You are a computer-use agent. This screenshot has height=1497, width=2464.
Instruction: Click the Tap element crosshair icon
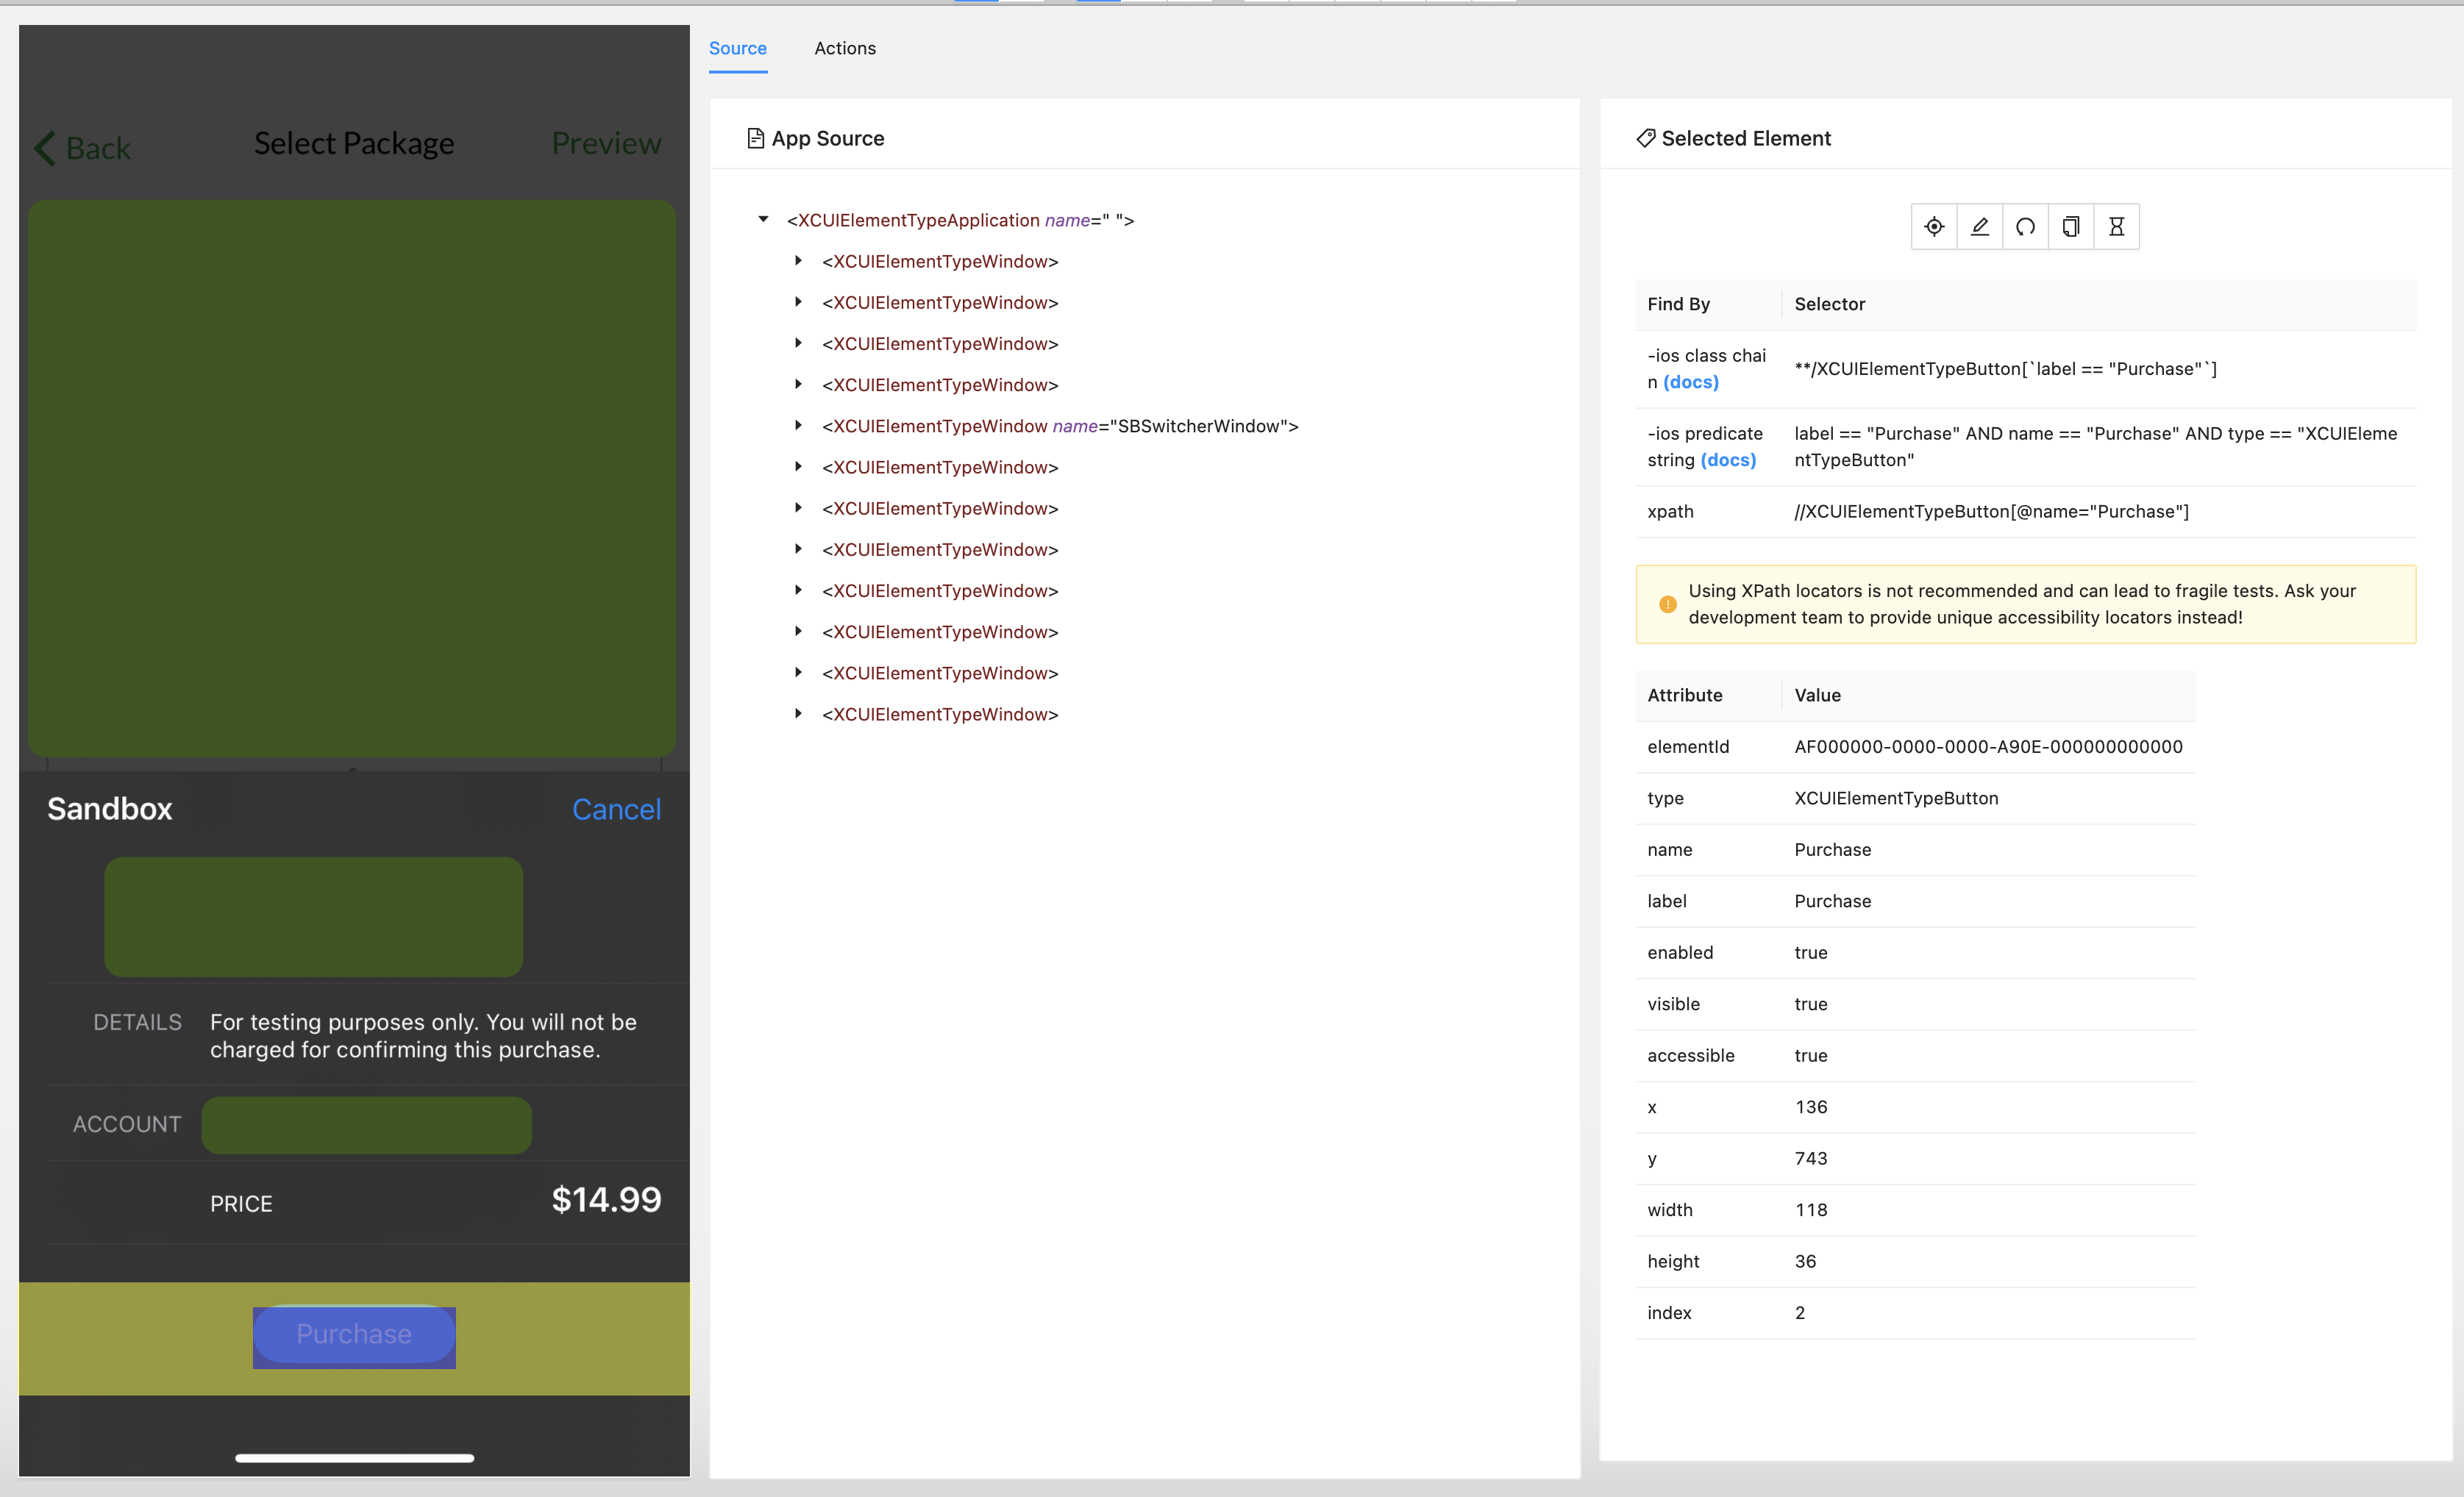coord(1933,227)
